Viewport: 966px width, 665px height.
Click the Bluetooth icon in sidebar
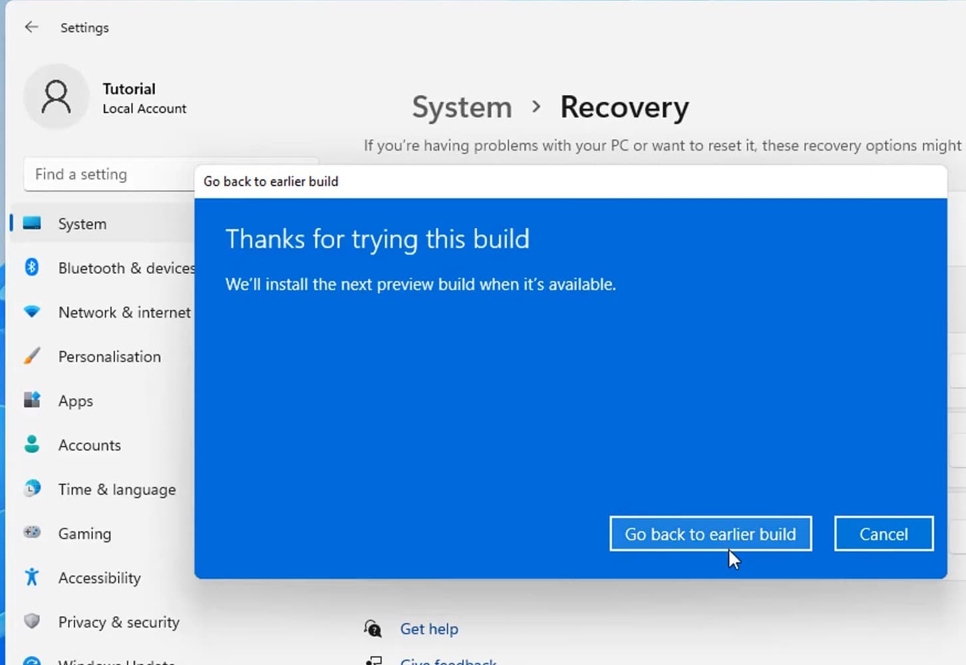[x=32, y=267]
